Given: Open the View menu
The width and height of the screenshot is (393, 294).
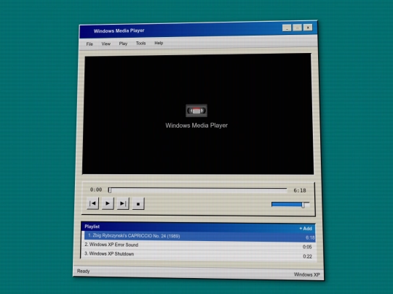Looking at the screenshot, I should 106,44.
